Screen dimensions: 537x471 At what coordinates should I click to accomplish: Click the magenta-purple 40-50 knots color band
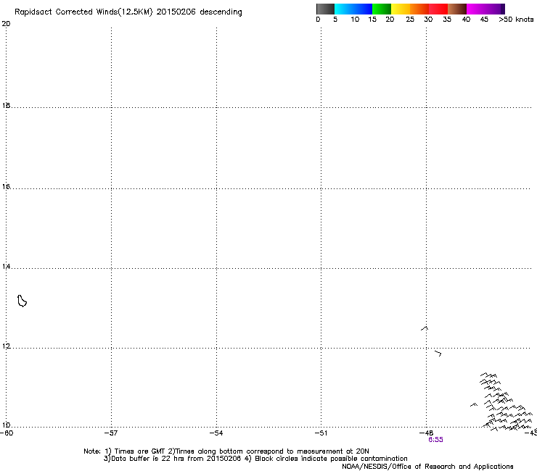tap(485, 9)
